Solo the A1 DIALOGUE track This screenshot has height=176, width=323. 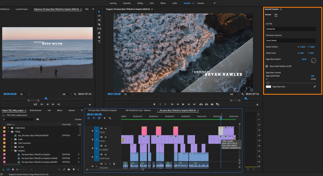pos(110,164)
